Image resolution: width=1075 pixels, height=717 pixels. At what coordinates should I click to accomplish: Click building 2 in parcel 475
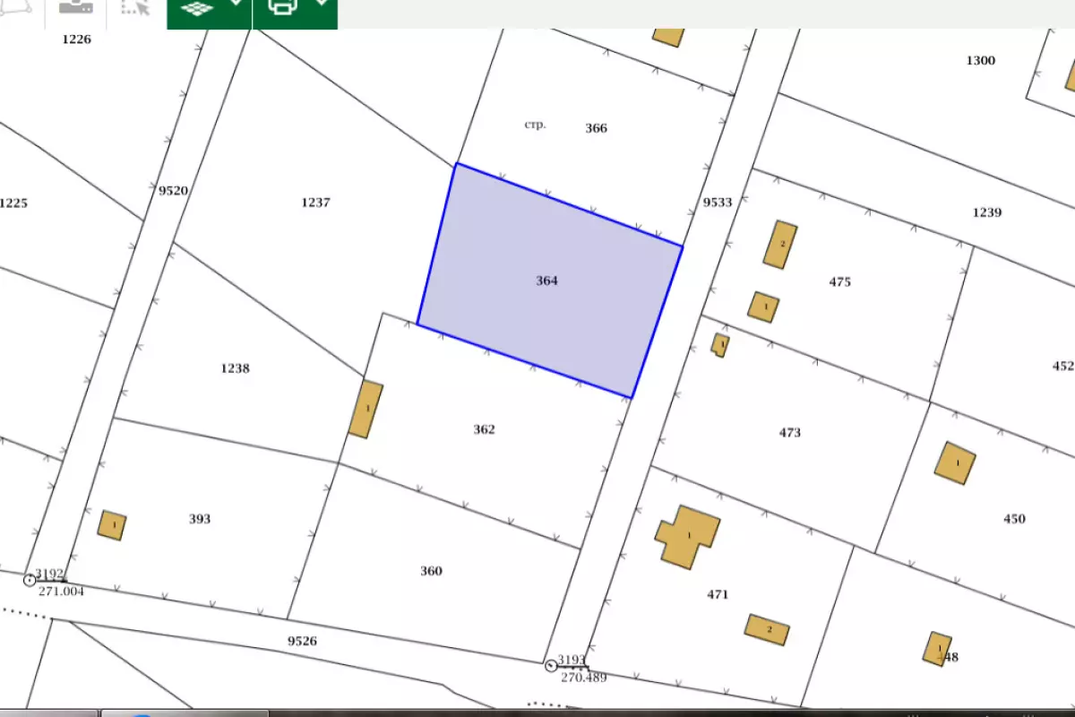point(780,245)
